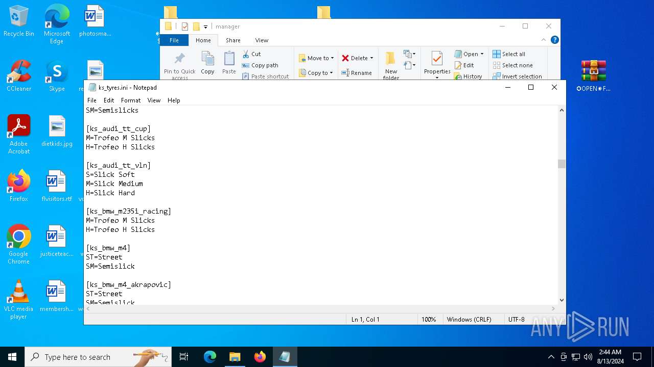The width and height of the screenshot is (654, 367).
Task: Select dietkids.jpg image file on desktop
Action: click(57, 131)
